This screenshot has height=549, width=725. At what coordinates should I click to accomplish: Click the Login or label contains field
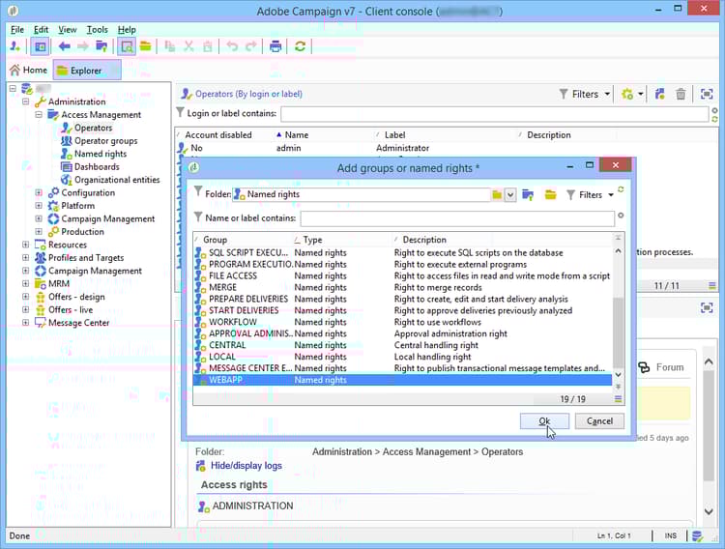(x=495, y=114)
